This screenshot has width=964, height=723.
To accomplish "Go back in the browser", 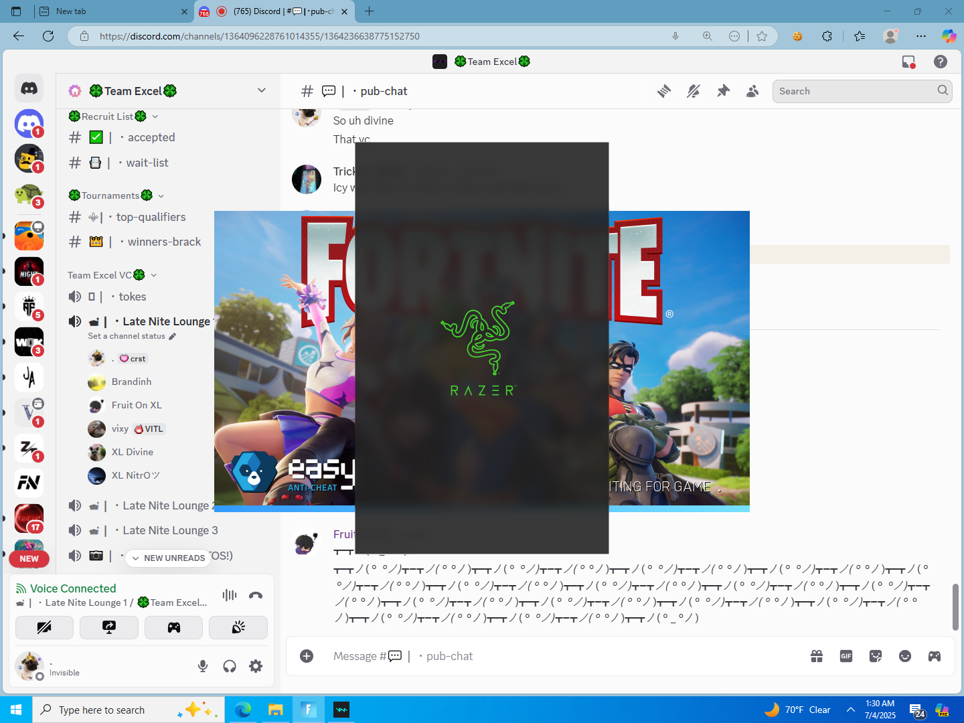I will [x=19, y=36].
